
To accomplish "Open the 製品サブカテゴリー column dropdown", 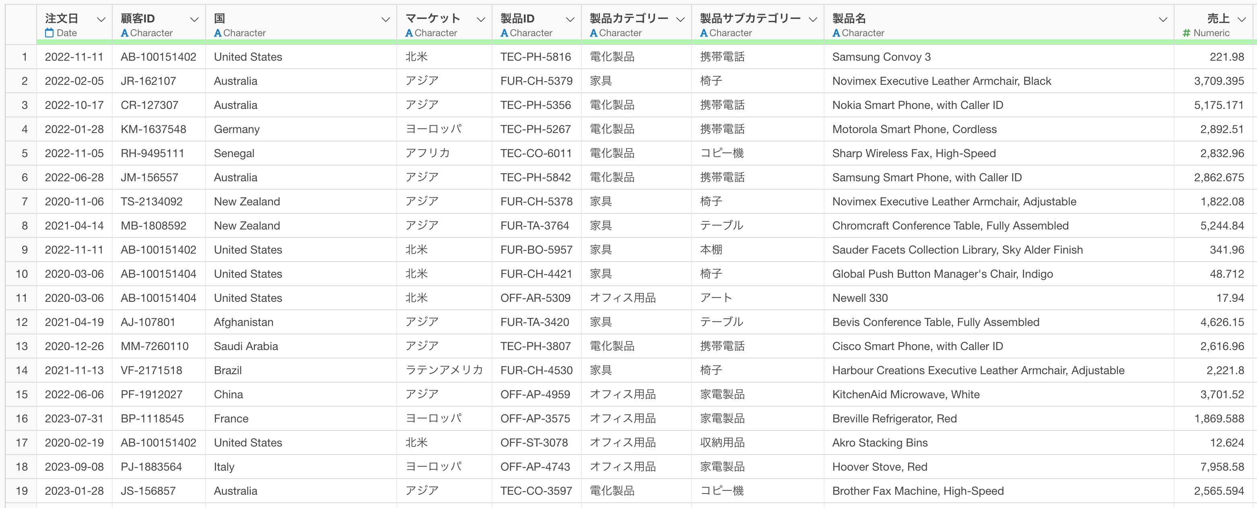I will (812, 20).
